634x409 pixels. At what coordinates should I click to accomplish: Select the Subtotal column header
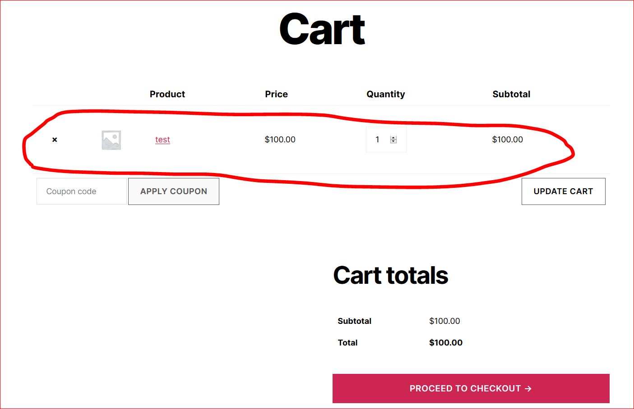[511, 94]
